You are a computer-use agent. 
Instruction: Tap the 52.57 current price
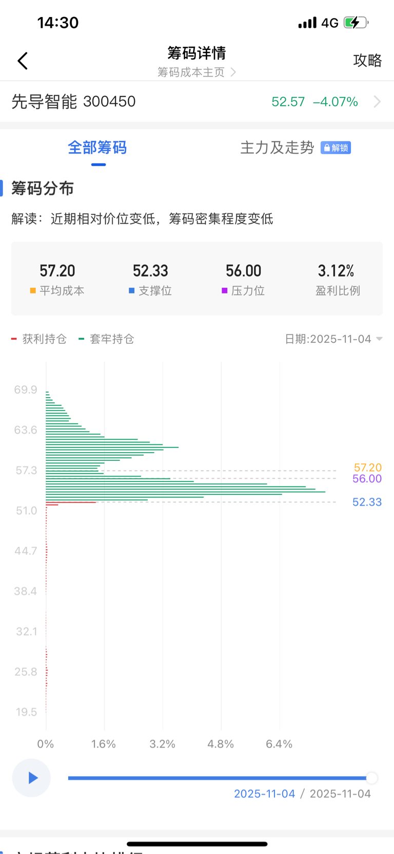point(288,102)
